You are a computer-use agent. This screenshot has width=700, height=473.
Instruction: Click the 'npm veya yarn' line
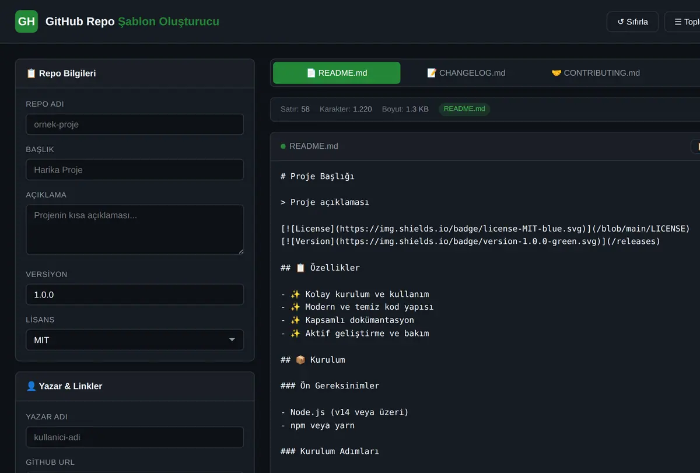[317, 425]
